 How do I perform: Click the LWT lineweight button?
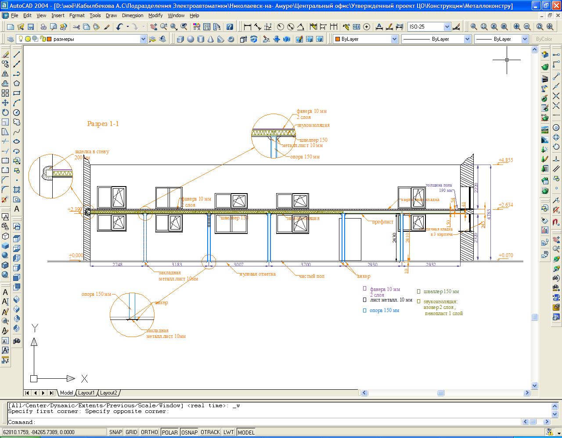[x=228, y=432]
